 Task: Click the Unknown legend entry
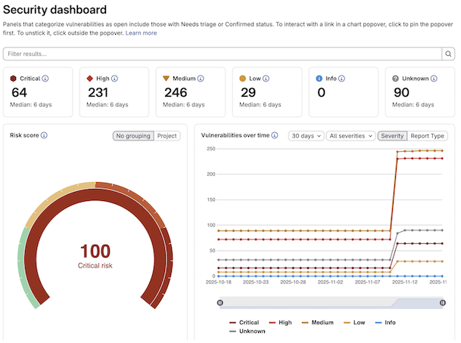coord(248,331)
